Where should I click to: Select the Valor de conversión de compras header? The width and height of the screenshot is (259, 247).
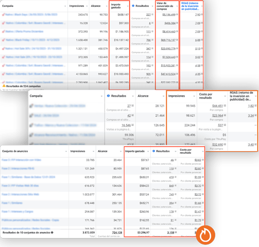click(165, 6)
